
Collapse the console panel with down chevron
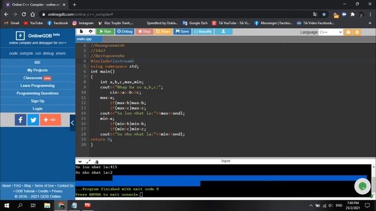80,162
